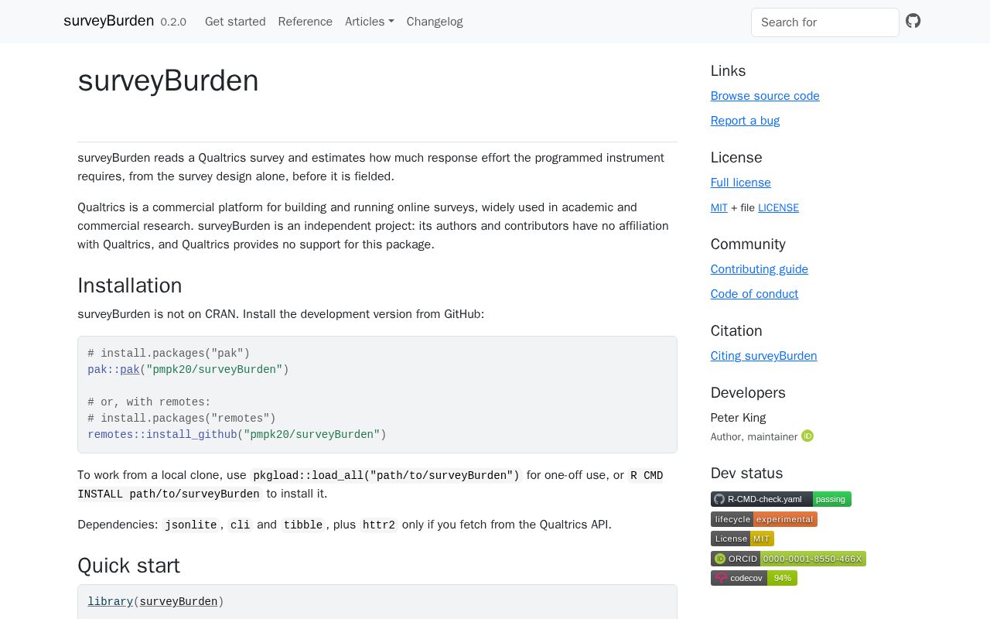The width and height of the screenshot is (990, 619).
Task: Open the GitHub repository icon
Action: (913, 21)
